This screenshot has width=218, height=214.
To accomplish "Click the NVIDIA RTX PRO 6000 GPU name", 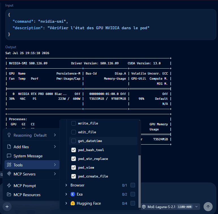I will click(42, 94).
